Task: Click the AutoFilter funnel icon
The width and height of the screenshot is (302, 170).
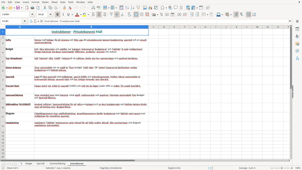Action: tap(138, 8)
